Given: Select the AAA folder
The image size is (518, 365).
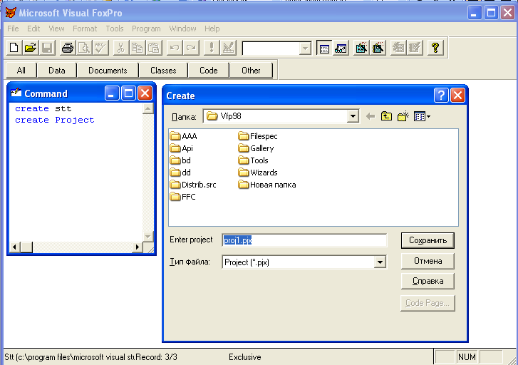Looking at the screenshot, I should (x=183, y=136).
